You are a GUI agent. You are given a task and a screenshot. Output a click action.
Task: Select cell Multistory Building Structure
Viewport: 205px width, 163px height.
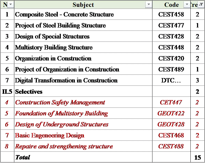coord(83,47)
